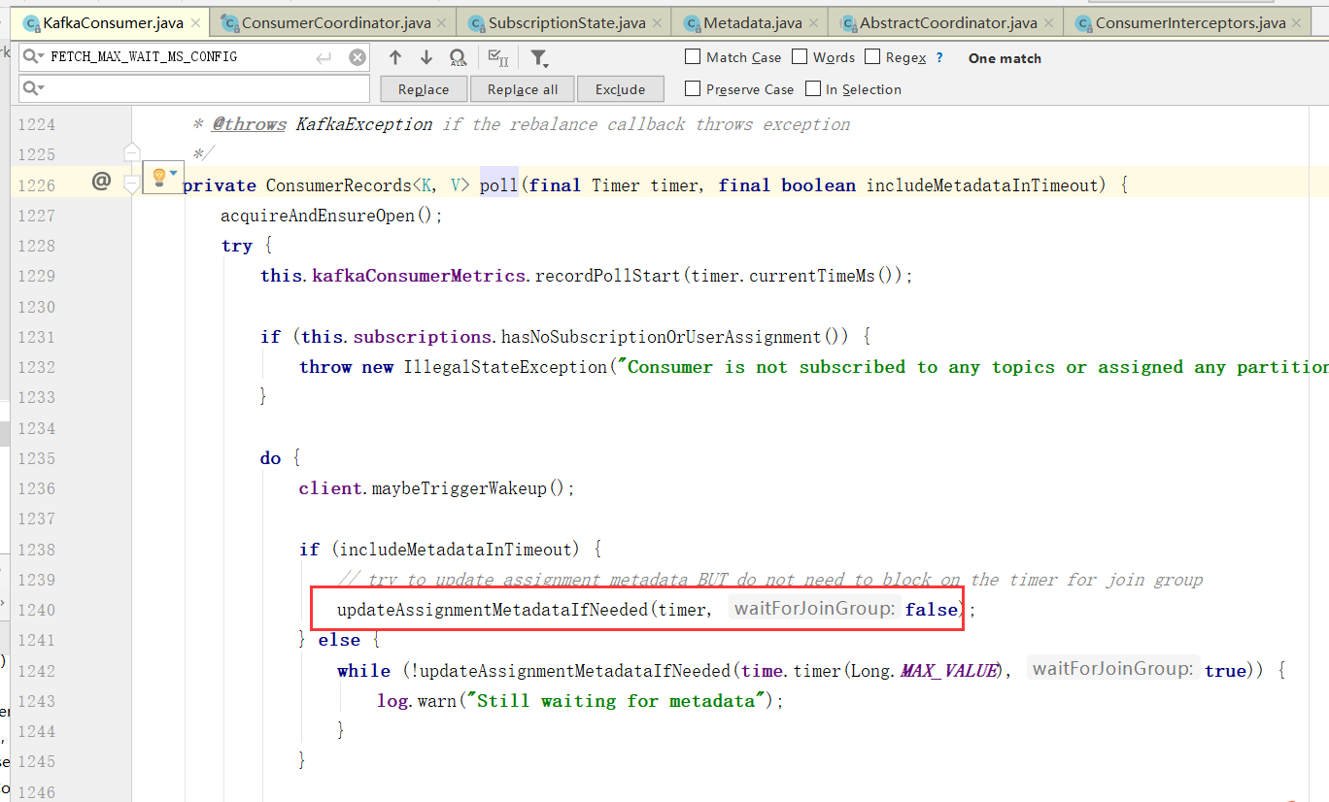Screen dimensions: 1329x802
Task: Close the KafkaConsumer.java tab
Action: (197, 23)
